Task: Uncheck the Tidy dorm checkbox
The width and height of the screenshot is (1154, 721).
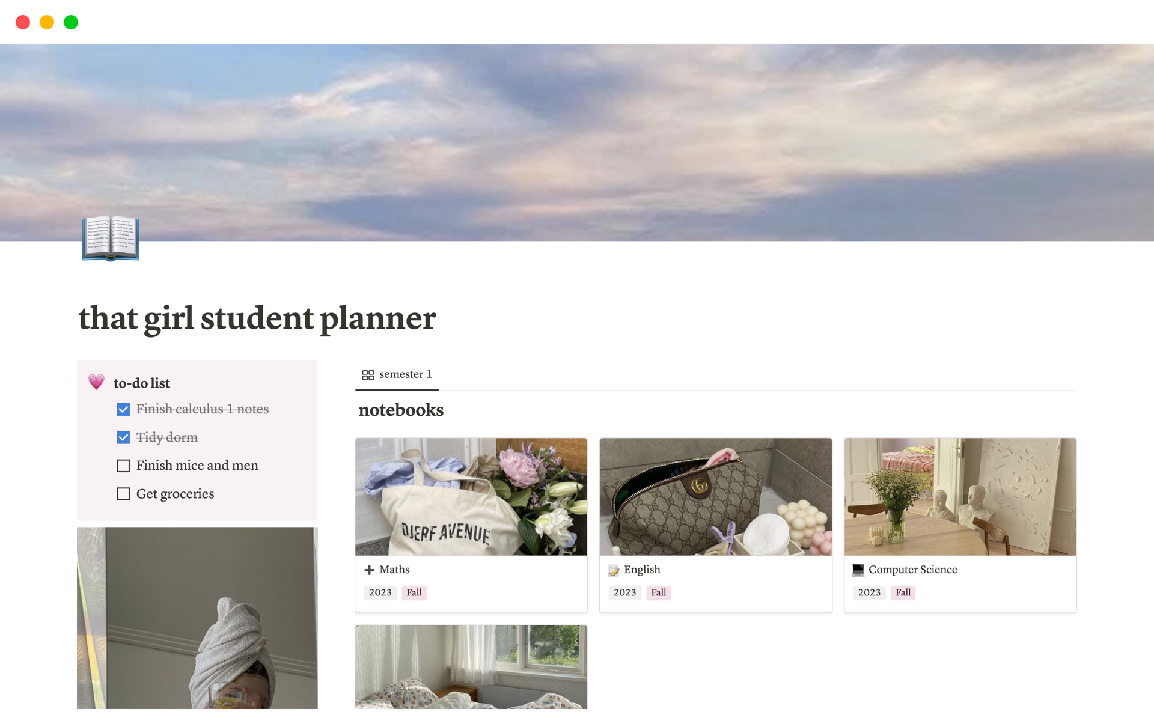Action: (123, 437)
